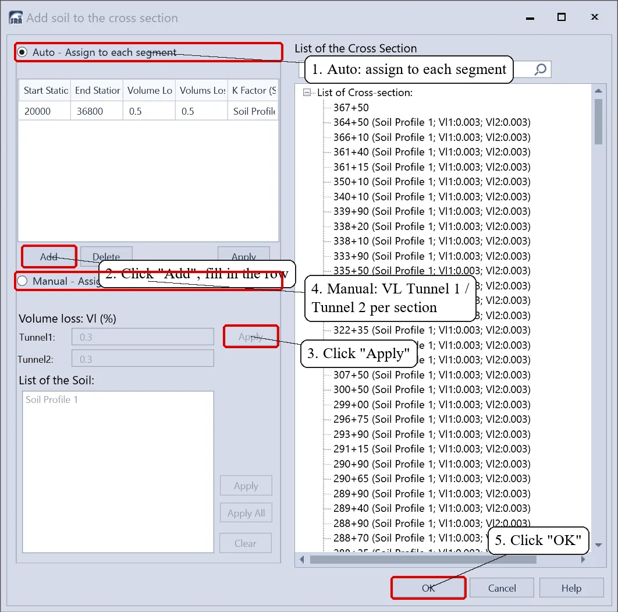618x612 pixels.
Task: Maximize the Add soil dialog window
Action: (561, 17)
